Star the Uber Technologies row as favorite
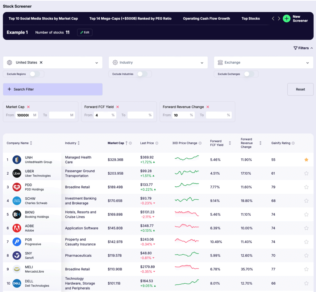This screenshot has height=292, width=316. (306, 173)
